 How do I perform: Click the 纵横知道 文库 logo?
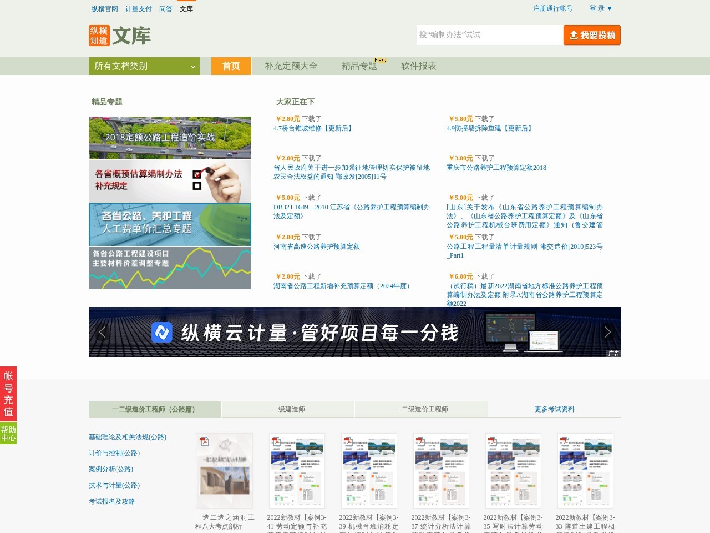coord(120,36)
